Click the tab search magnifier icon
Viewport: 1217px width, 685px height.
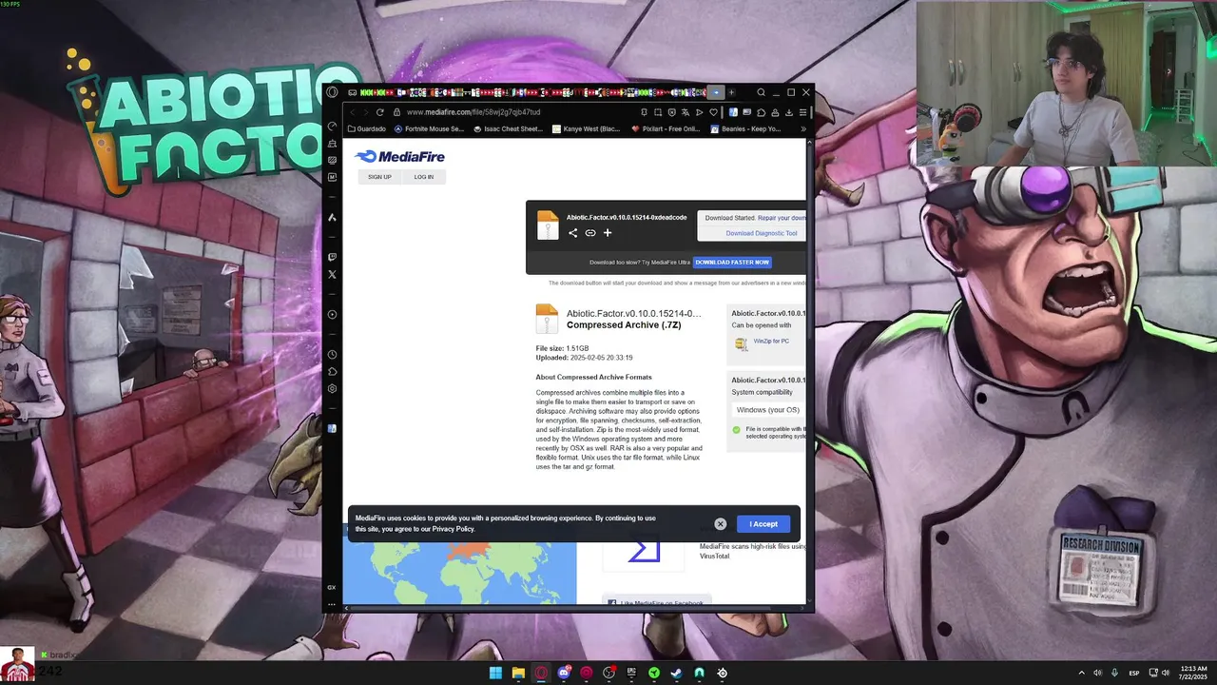click(761, 92)
